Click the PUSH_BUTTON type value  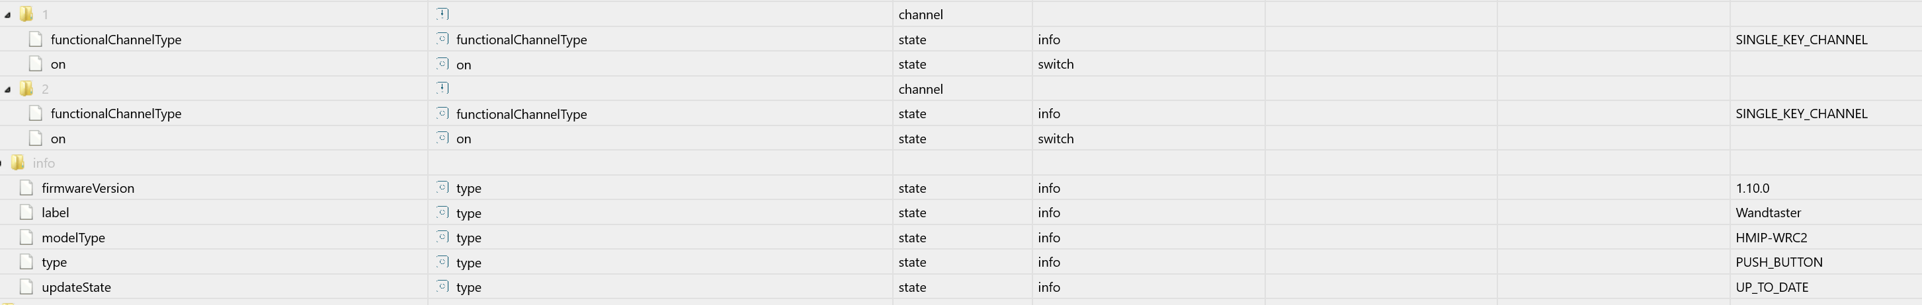pos(1778,263)
